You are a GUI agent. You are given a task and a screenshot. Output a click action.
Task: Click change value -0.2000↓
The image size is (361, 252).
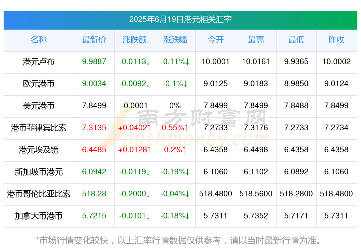(x=135, y=194)
